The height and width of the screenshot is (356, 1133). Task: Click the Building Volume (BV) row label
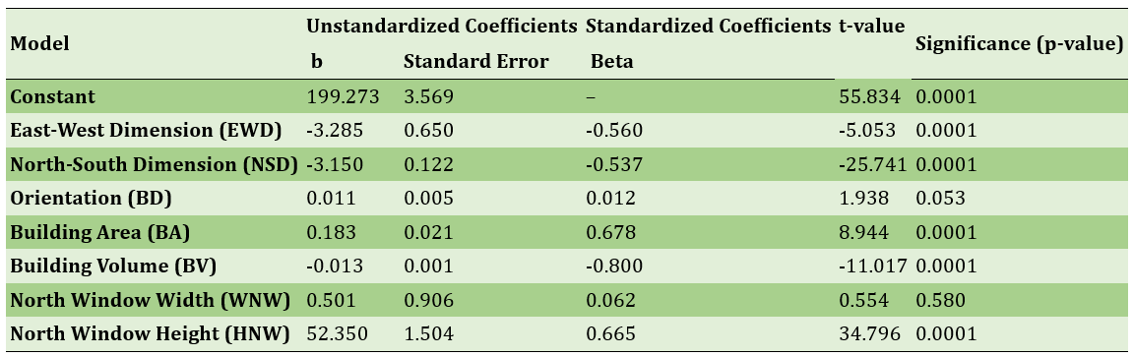pyautogui.click(x=113, y=267)
